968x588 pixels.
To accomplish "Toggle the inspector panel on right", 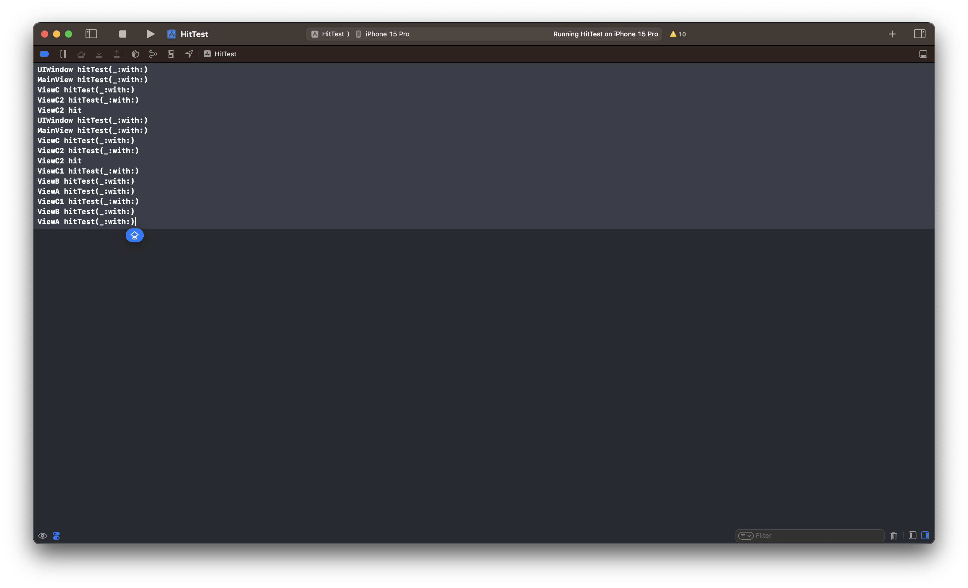I will [x=919, y=34].
